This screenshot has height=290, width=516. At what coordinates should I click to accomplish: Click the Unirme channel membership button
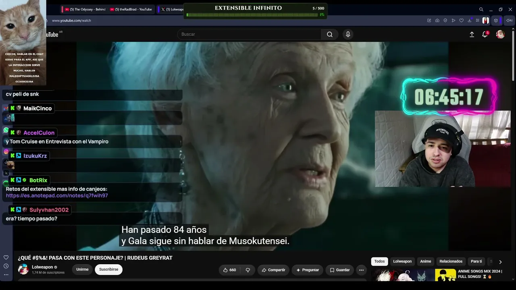coord(82,269)
